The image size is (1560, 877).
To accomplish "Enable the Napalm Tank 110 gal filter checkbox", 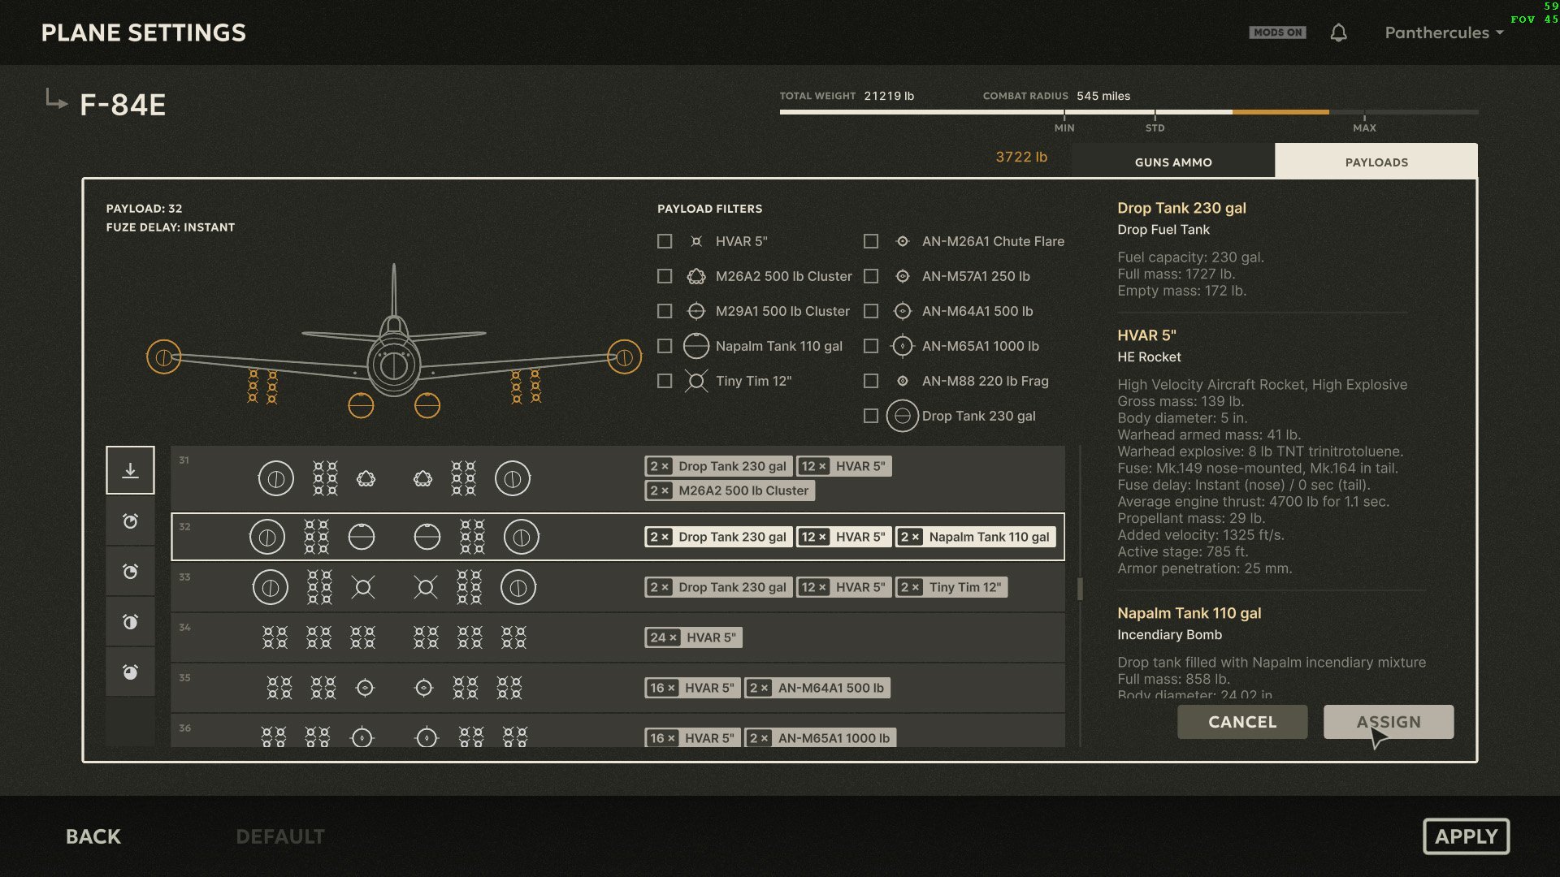I will tap(665, 346).
